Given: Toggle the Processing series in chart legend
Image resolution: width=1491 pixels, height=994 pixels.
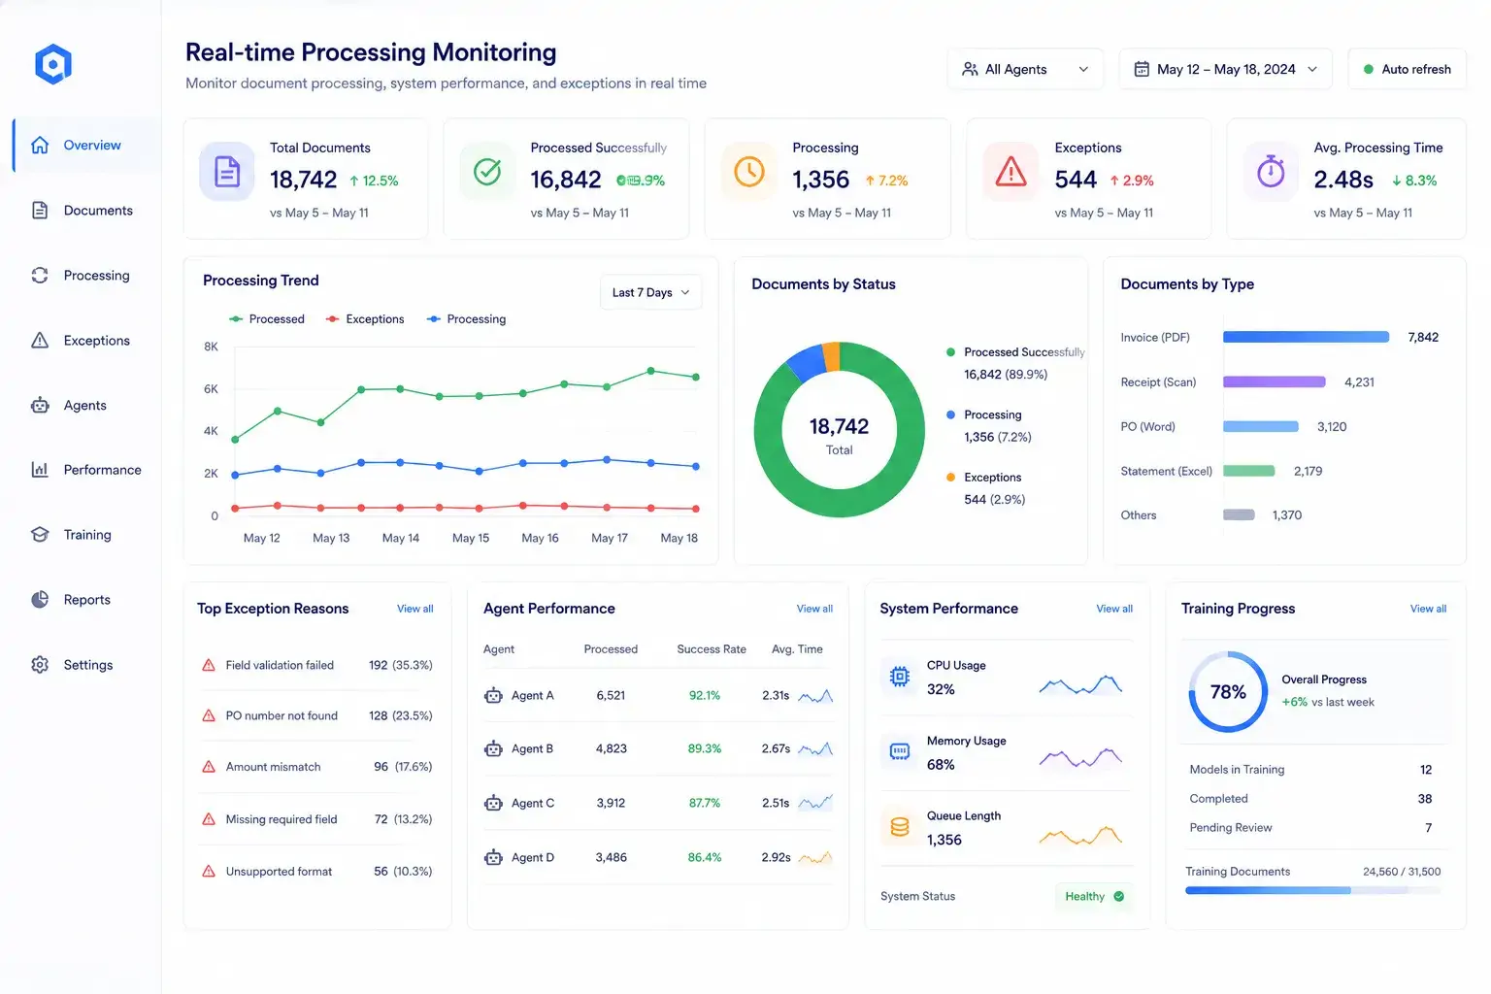Looking at the screenshot, I should tap(466, 318).
